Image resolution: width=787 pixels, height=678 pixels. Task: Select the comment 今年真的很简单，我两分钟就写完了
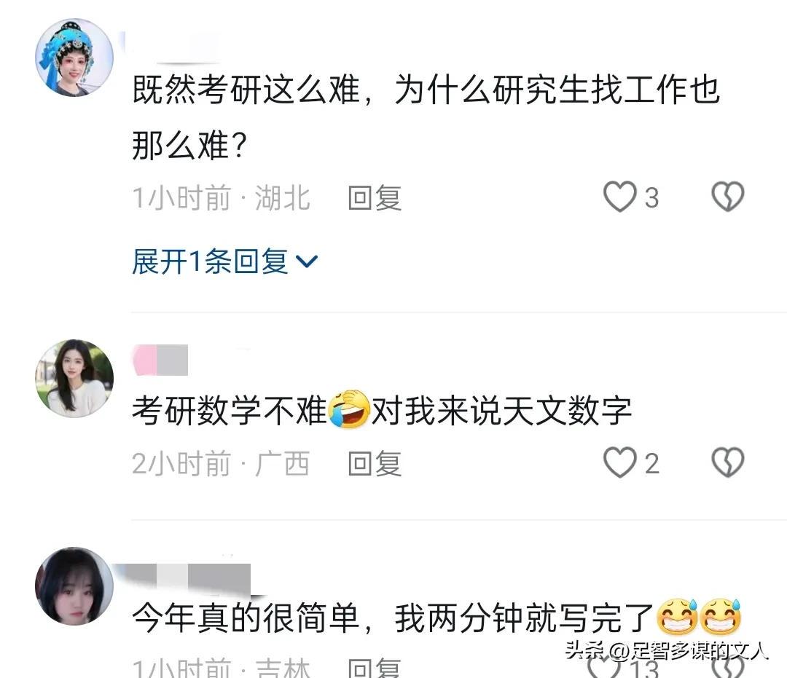pos(393,618)
